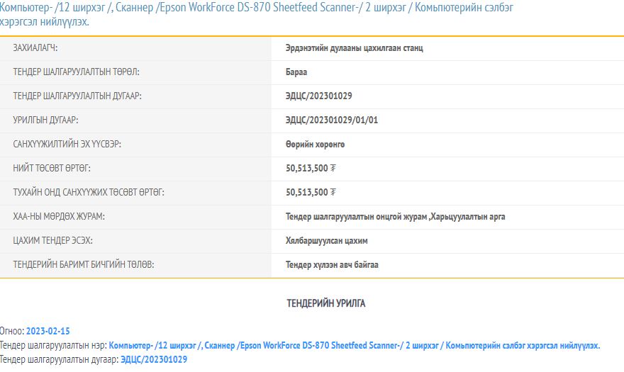This screenshot has height=372, width=624.
Task: Click the Тендер шалгаруулалтын онцгой журам value
Action: tap(395, 217)
